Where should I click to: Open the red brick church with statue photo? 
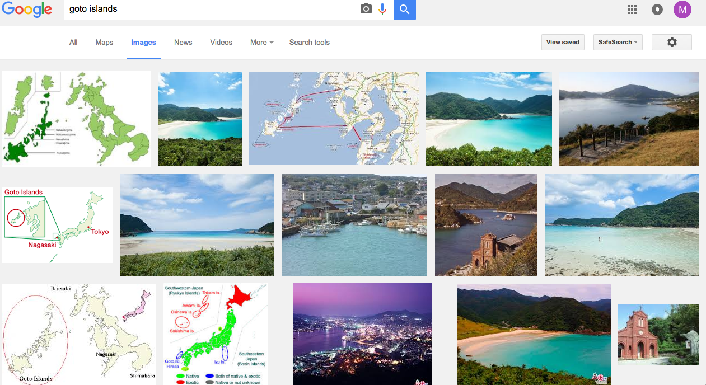tap(658, 334)
